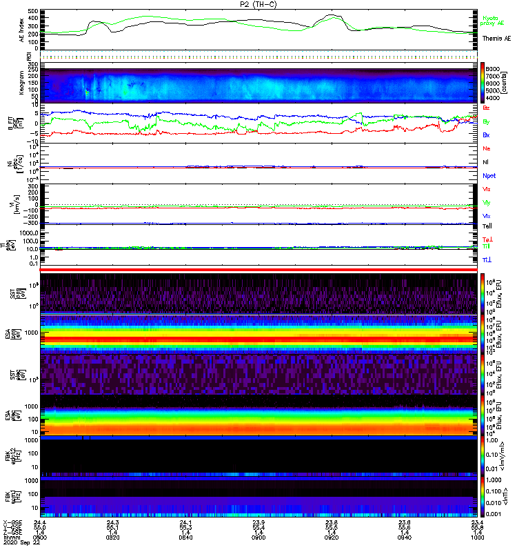517x552 pixels.
Task: Click the green Viy velocity legend label
Action: [x=486, y=203]
